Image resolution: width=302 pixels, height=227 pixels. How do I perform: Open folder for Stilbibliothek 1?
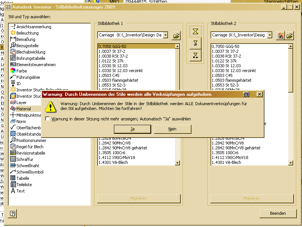(176, 36)
